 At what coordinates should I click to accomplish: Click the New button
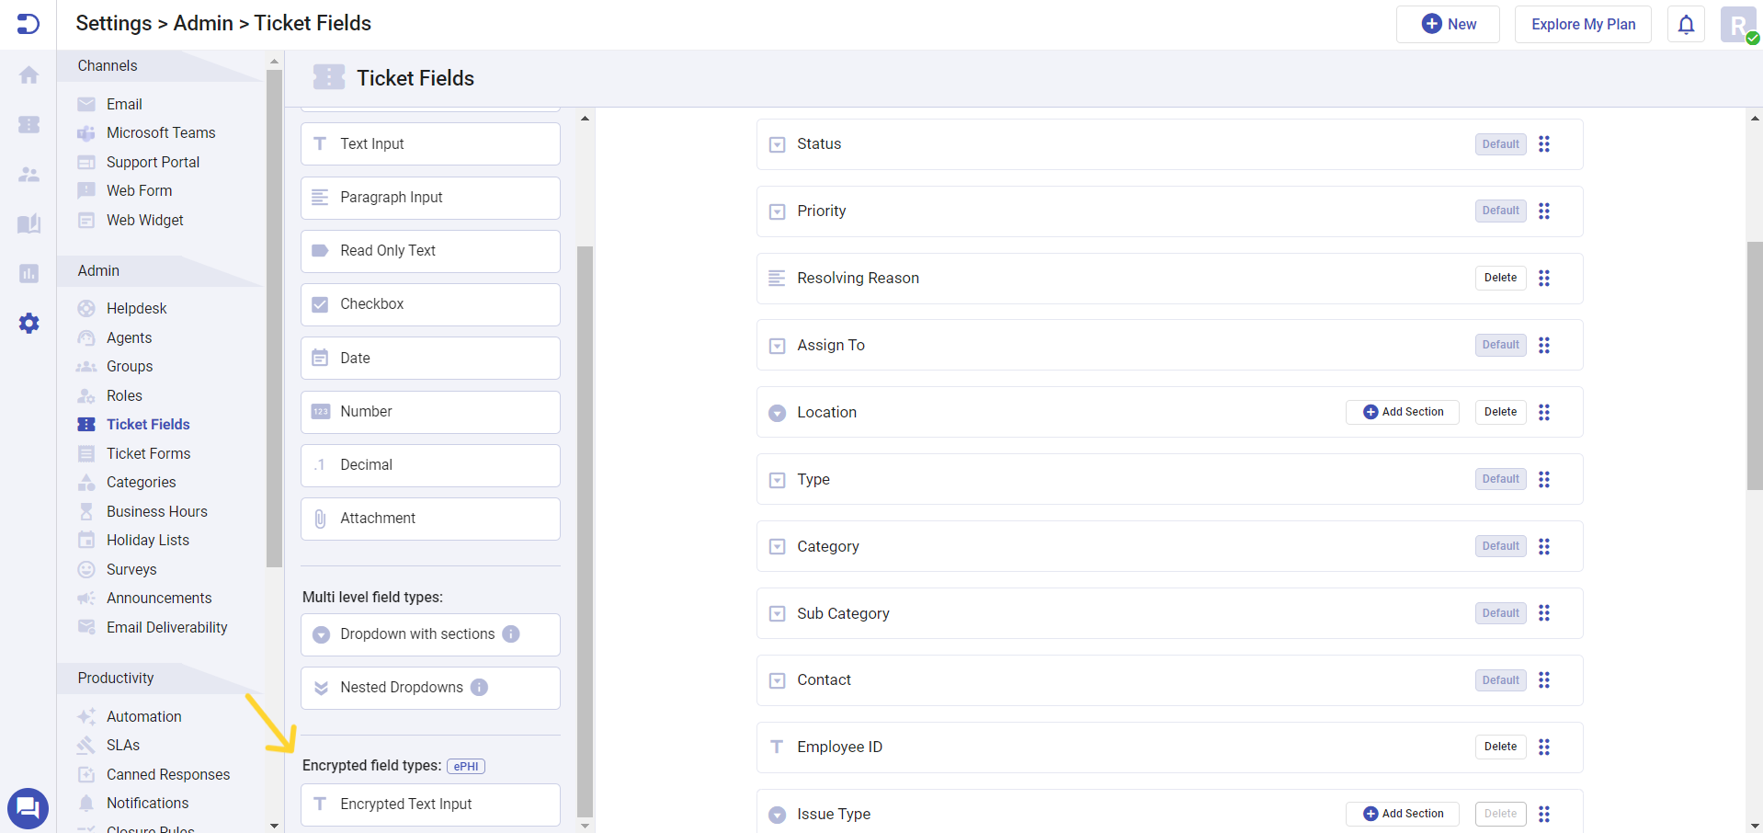tap(1447, 24)
